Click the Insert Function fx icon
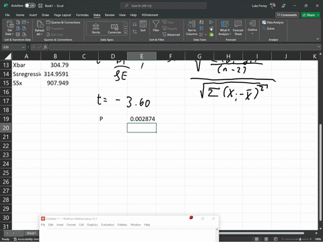Viewport: 323px width, 242px height. 45,47
